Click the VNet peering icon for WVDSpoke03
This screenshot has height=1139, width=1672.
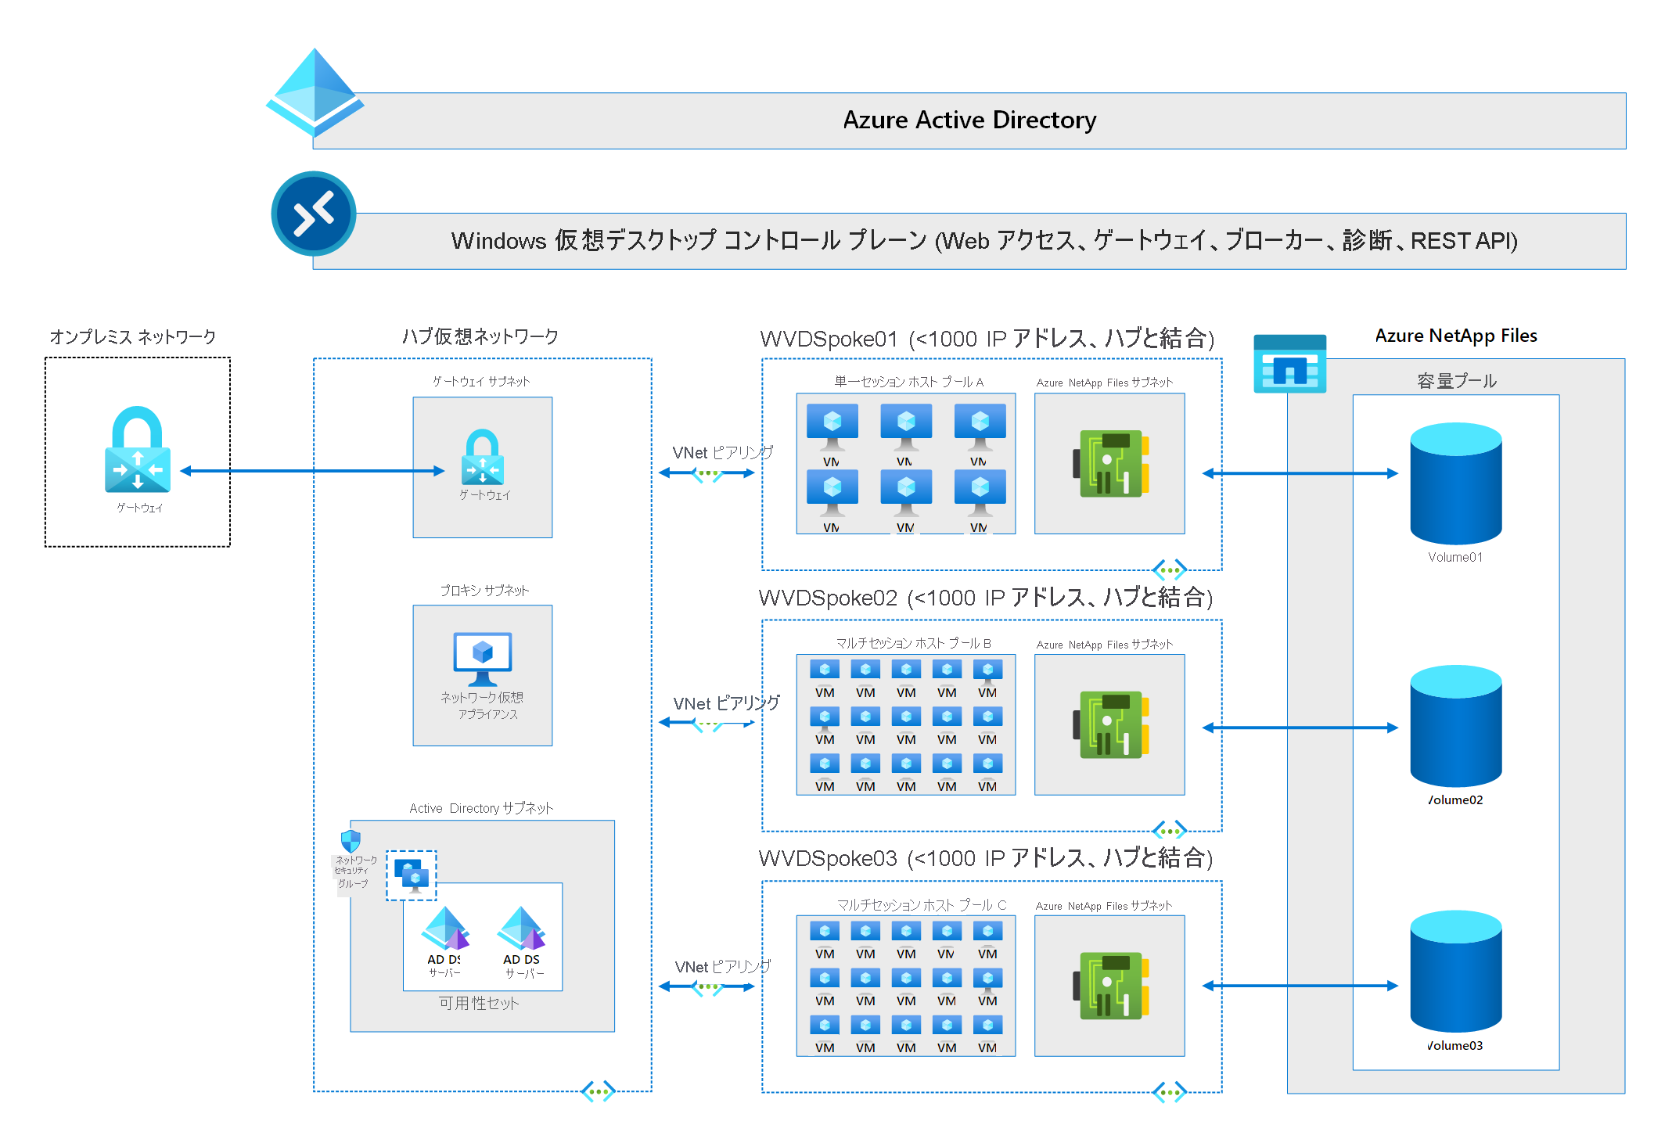[707, 987]
